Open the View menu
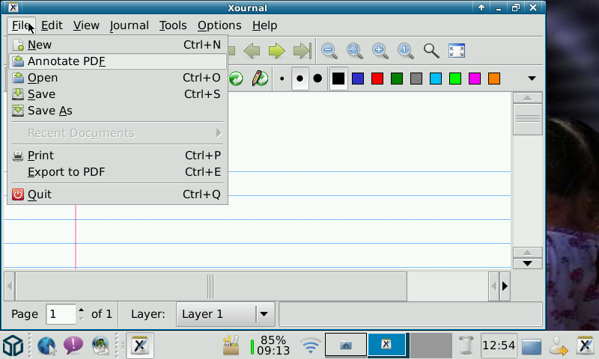 tap(86, 25)
